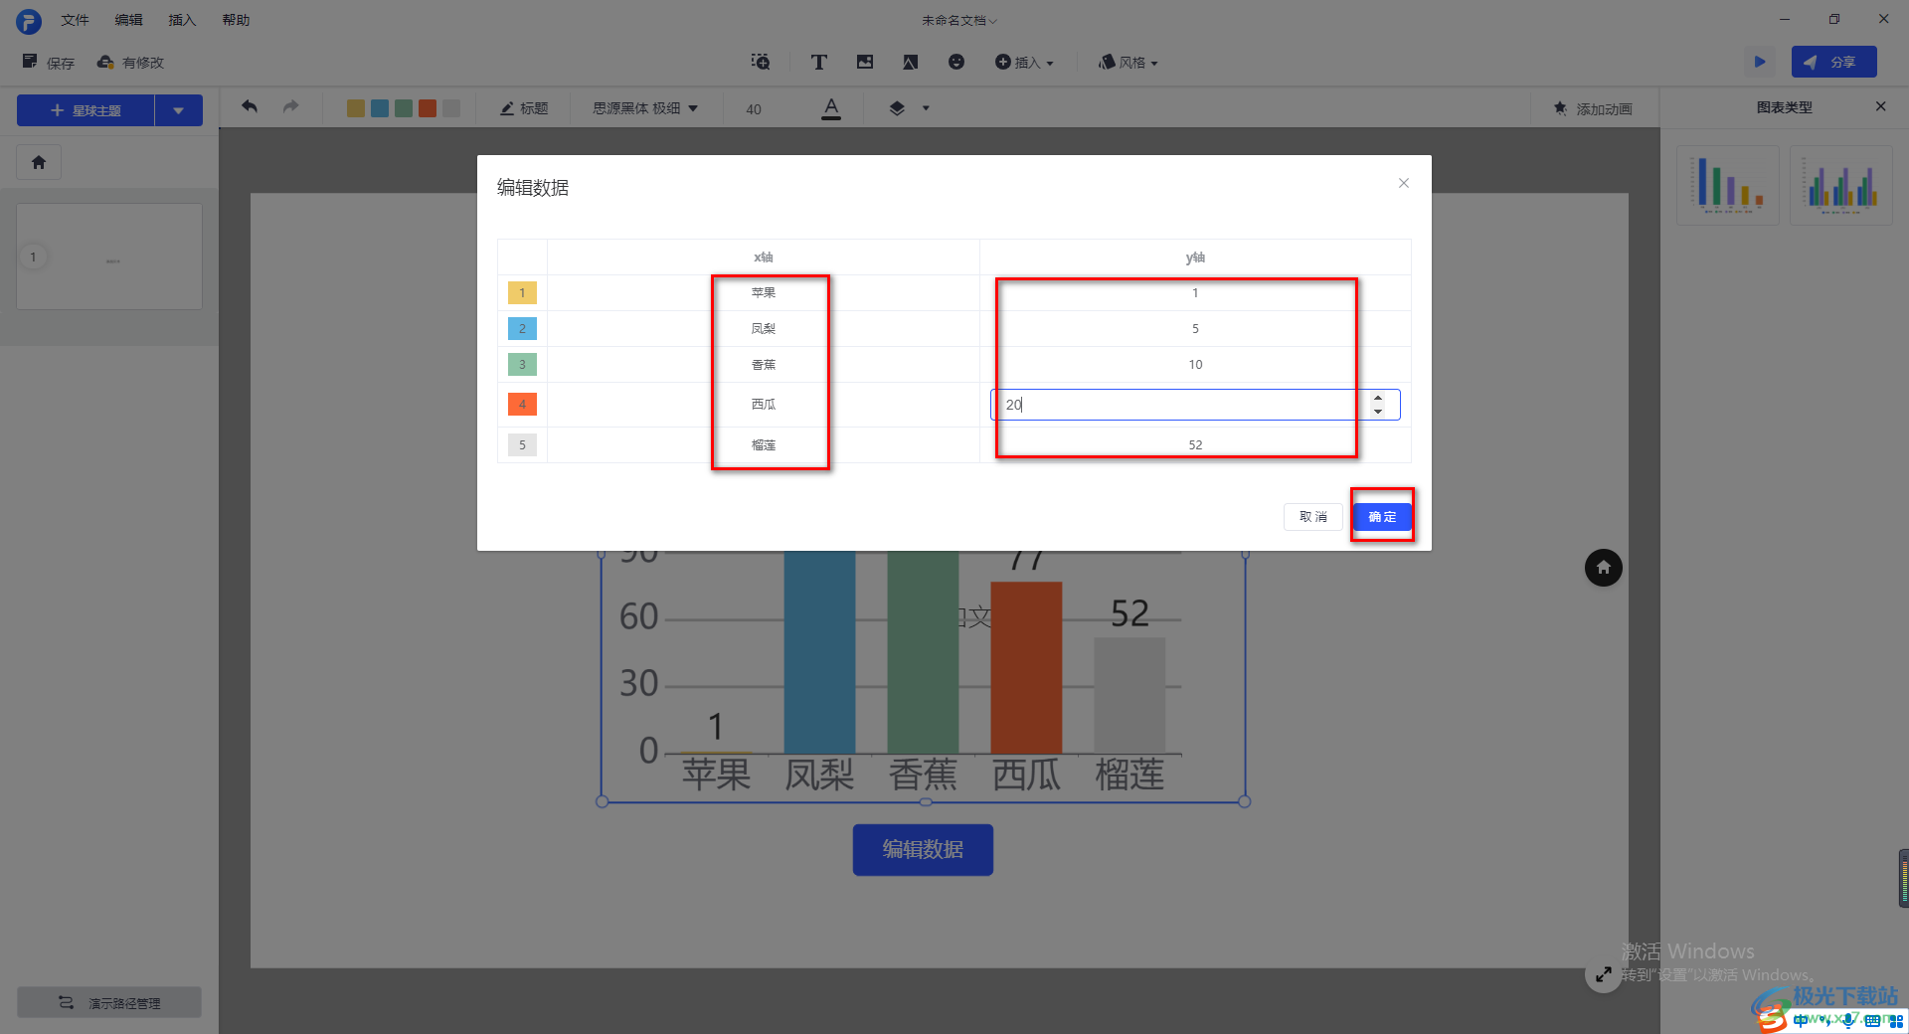Select the x-axis cell 凤梨
Viewport: 1909px width, 1034px height.
[x=764, y=329]
